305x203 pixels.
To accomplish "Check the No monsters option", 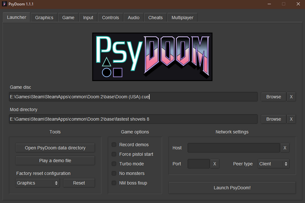I will (114, 173).
